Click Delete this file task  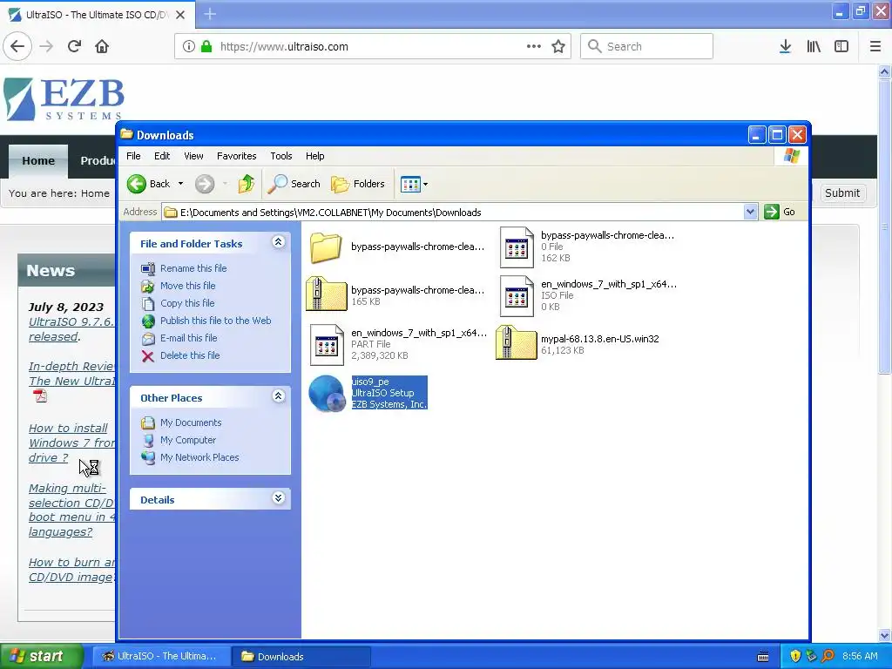click(190, 355)
